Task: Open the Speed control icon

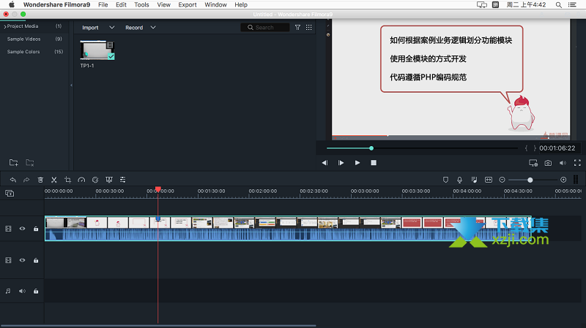Action: pyautogui.click(x=81, y=180)
